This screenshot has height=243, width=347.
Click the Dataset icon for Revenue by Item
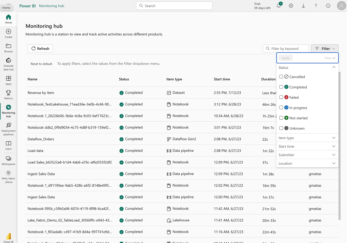coord(169,93)
